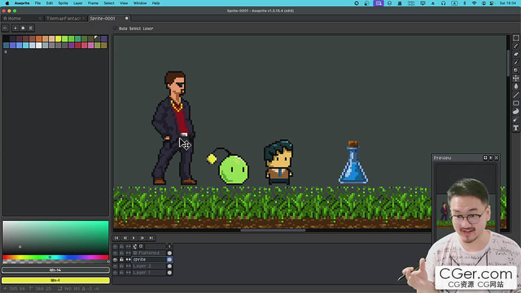Select the Line tool

click(x=516, y=95)
